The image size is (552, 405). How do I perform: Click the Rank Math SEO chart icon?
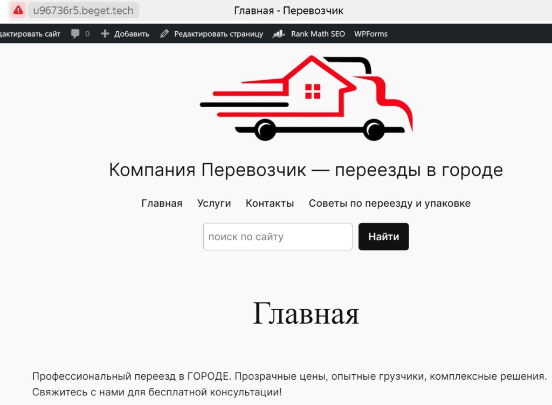coord(279,34)
